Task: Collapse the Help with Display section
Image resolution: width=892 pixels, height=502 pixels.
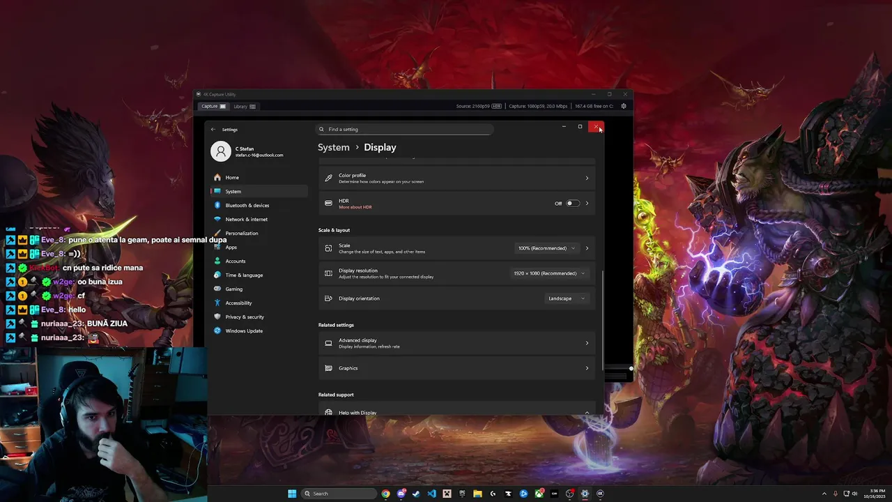Action: [587, 413]
